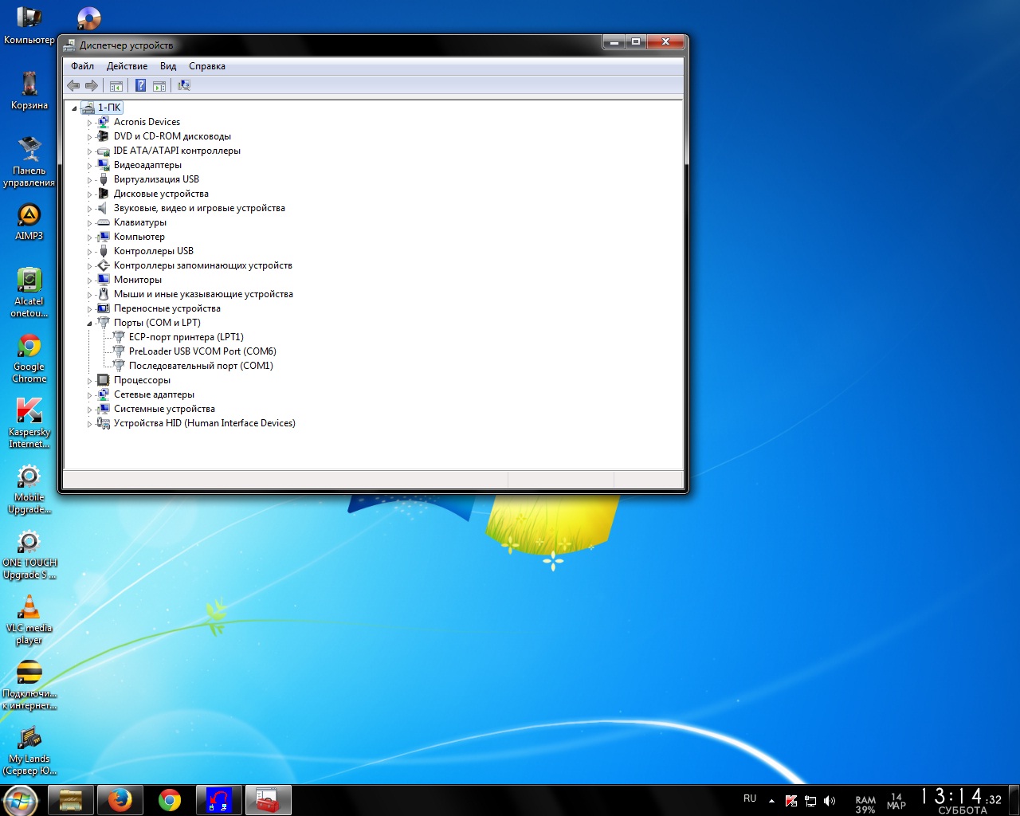Click the file explorer taskbar icon

coord(71,800)
